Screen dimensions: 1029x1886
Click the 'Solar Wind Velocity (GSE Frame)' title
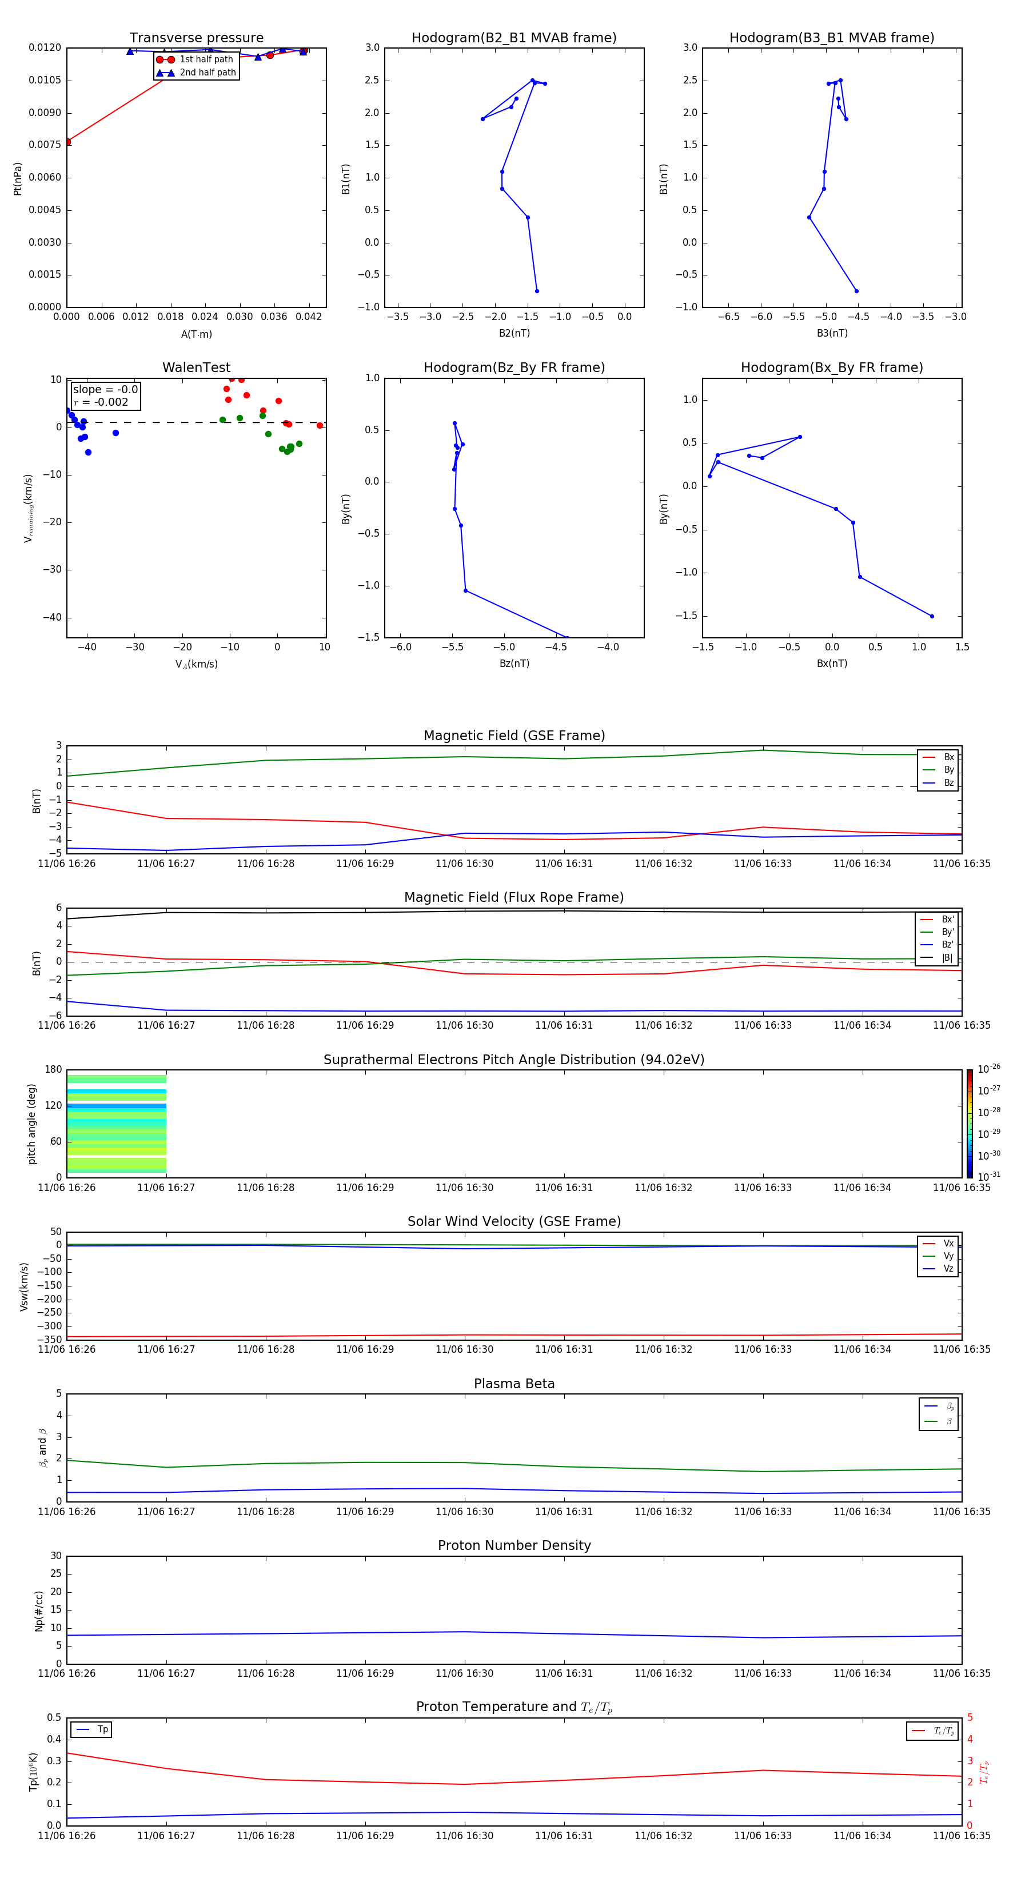point(514,1222)
